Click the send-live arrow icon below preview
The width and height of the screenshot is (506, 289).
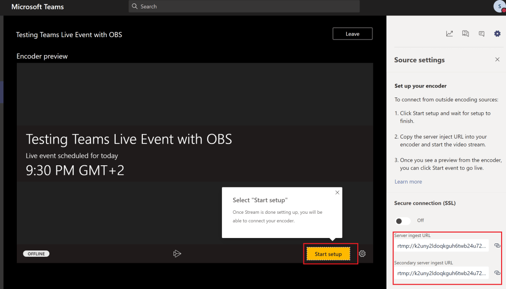point(177,254)
